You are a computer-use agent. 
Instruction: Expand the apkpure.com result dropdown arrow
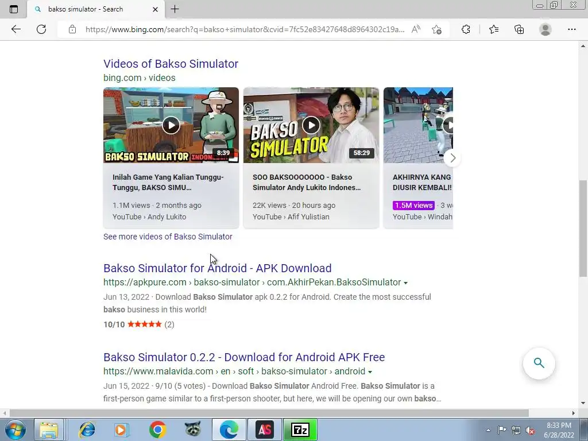405,283
